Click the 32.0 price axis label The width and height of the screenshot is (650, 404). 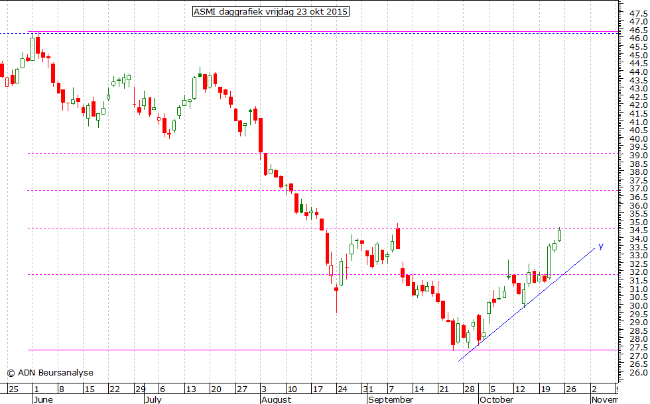point(638,272)
